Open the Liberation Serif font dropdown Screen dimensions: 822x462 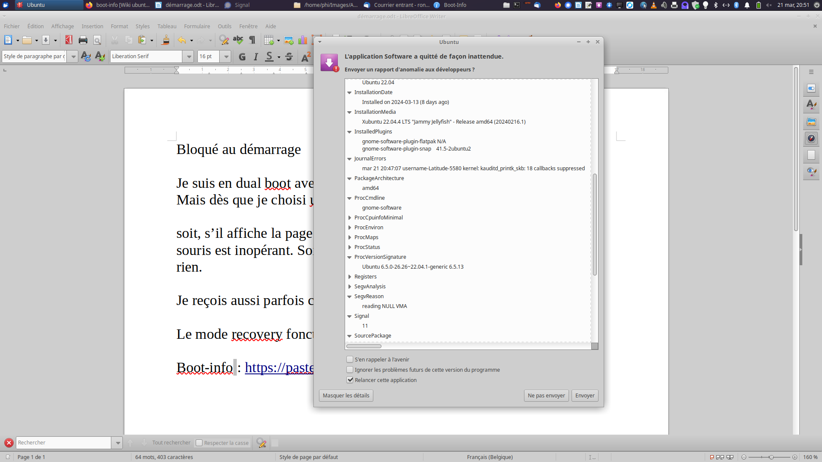[188, 56]
